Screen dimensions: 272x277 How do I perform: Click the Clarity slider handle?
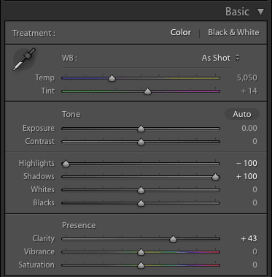pyautogui.click(x=173, y=239)
